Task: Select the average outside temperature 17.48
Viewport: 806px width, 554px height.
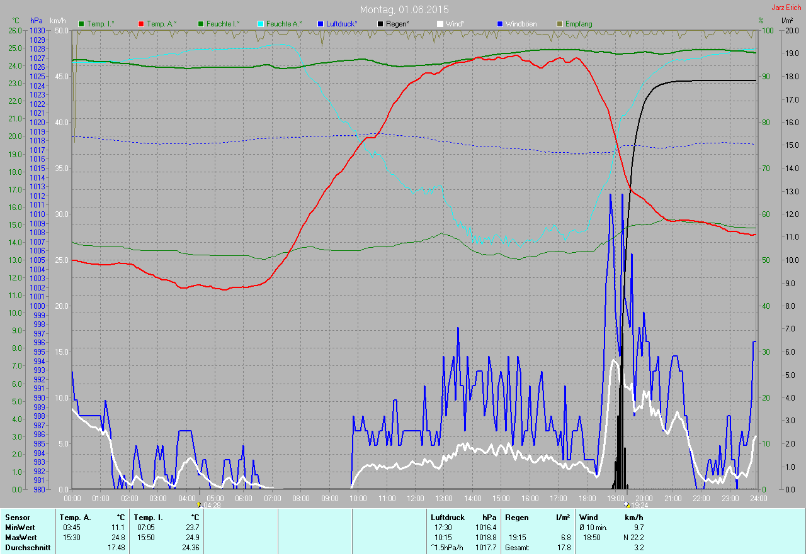Action: pyautogui.click(x=116, y=548)
